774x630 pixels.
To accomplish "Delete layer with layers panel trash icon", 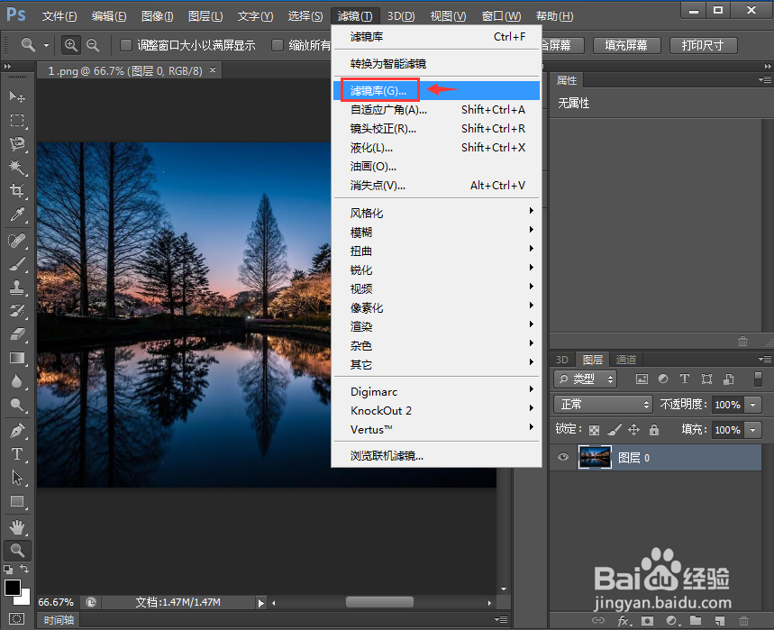I will (743, 621).
